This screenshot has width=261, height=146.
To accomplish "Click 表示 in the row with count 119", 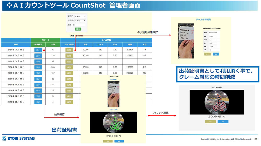I will [x=38, y=56].
